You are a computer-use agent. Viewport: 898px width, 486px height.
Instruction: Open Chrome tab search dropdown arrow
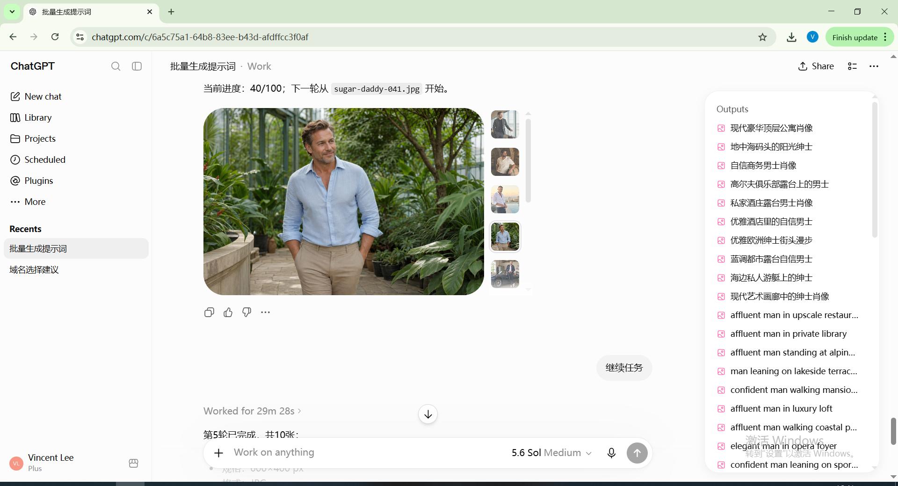click(12, 12)
